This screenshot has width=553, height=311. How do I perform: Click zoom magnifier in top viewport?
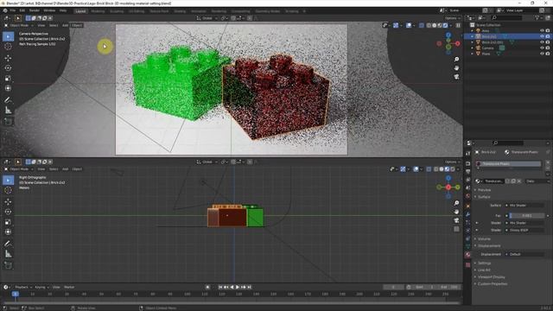[x=456, y=60]
